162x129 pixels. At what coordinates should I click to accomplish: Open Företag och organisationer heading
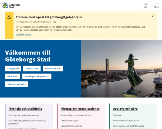point(80,109)
